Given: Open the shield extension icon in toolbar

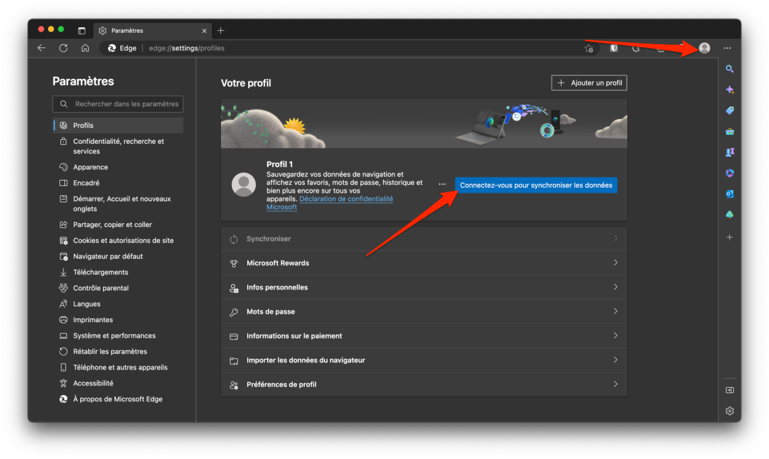Looking at the screenshot, I should pyautogui.click(x=614, y=48).
